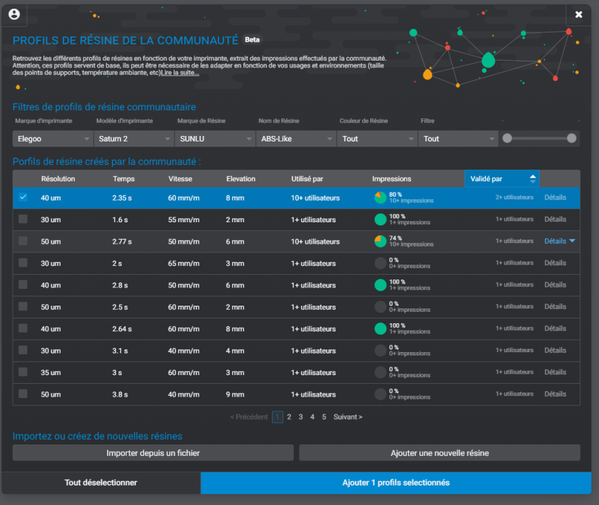599x505 pixels.
Task: Open the ABS-Like resin name dropdown
Action: [296, 139]
